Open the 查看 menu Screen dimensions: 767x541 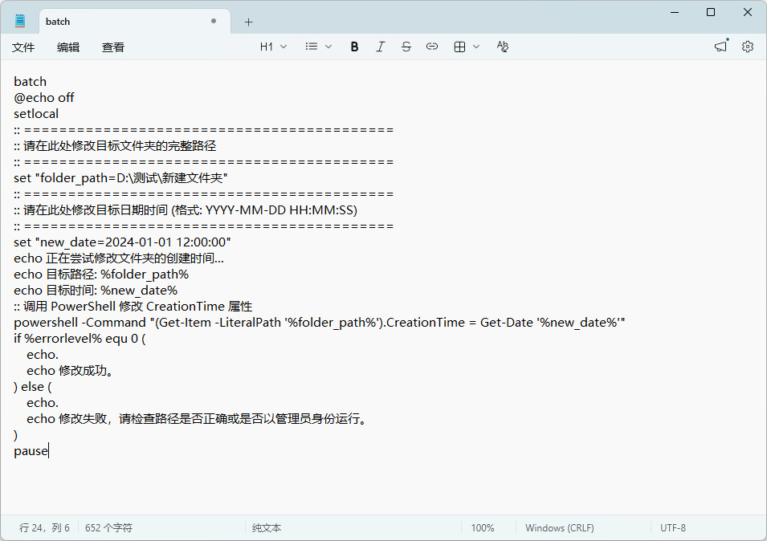[x=113, y=47]
